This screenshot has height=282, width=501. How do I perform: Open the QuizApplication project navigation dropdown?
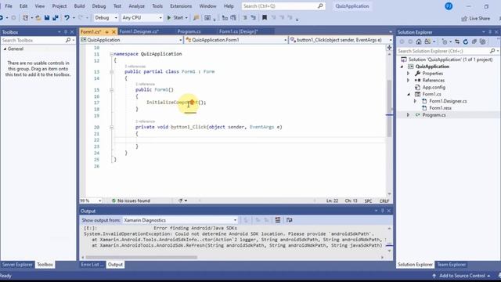(132, 40)
